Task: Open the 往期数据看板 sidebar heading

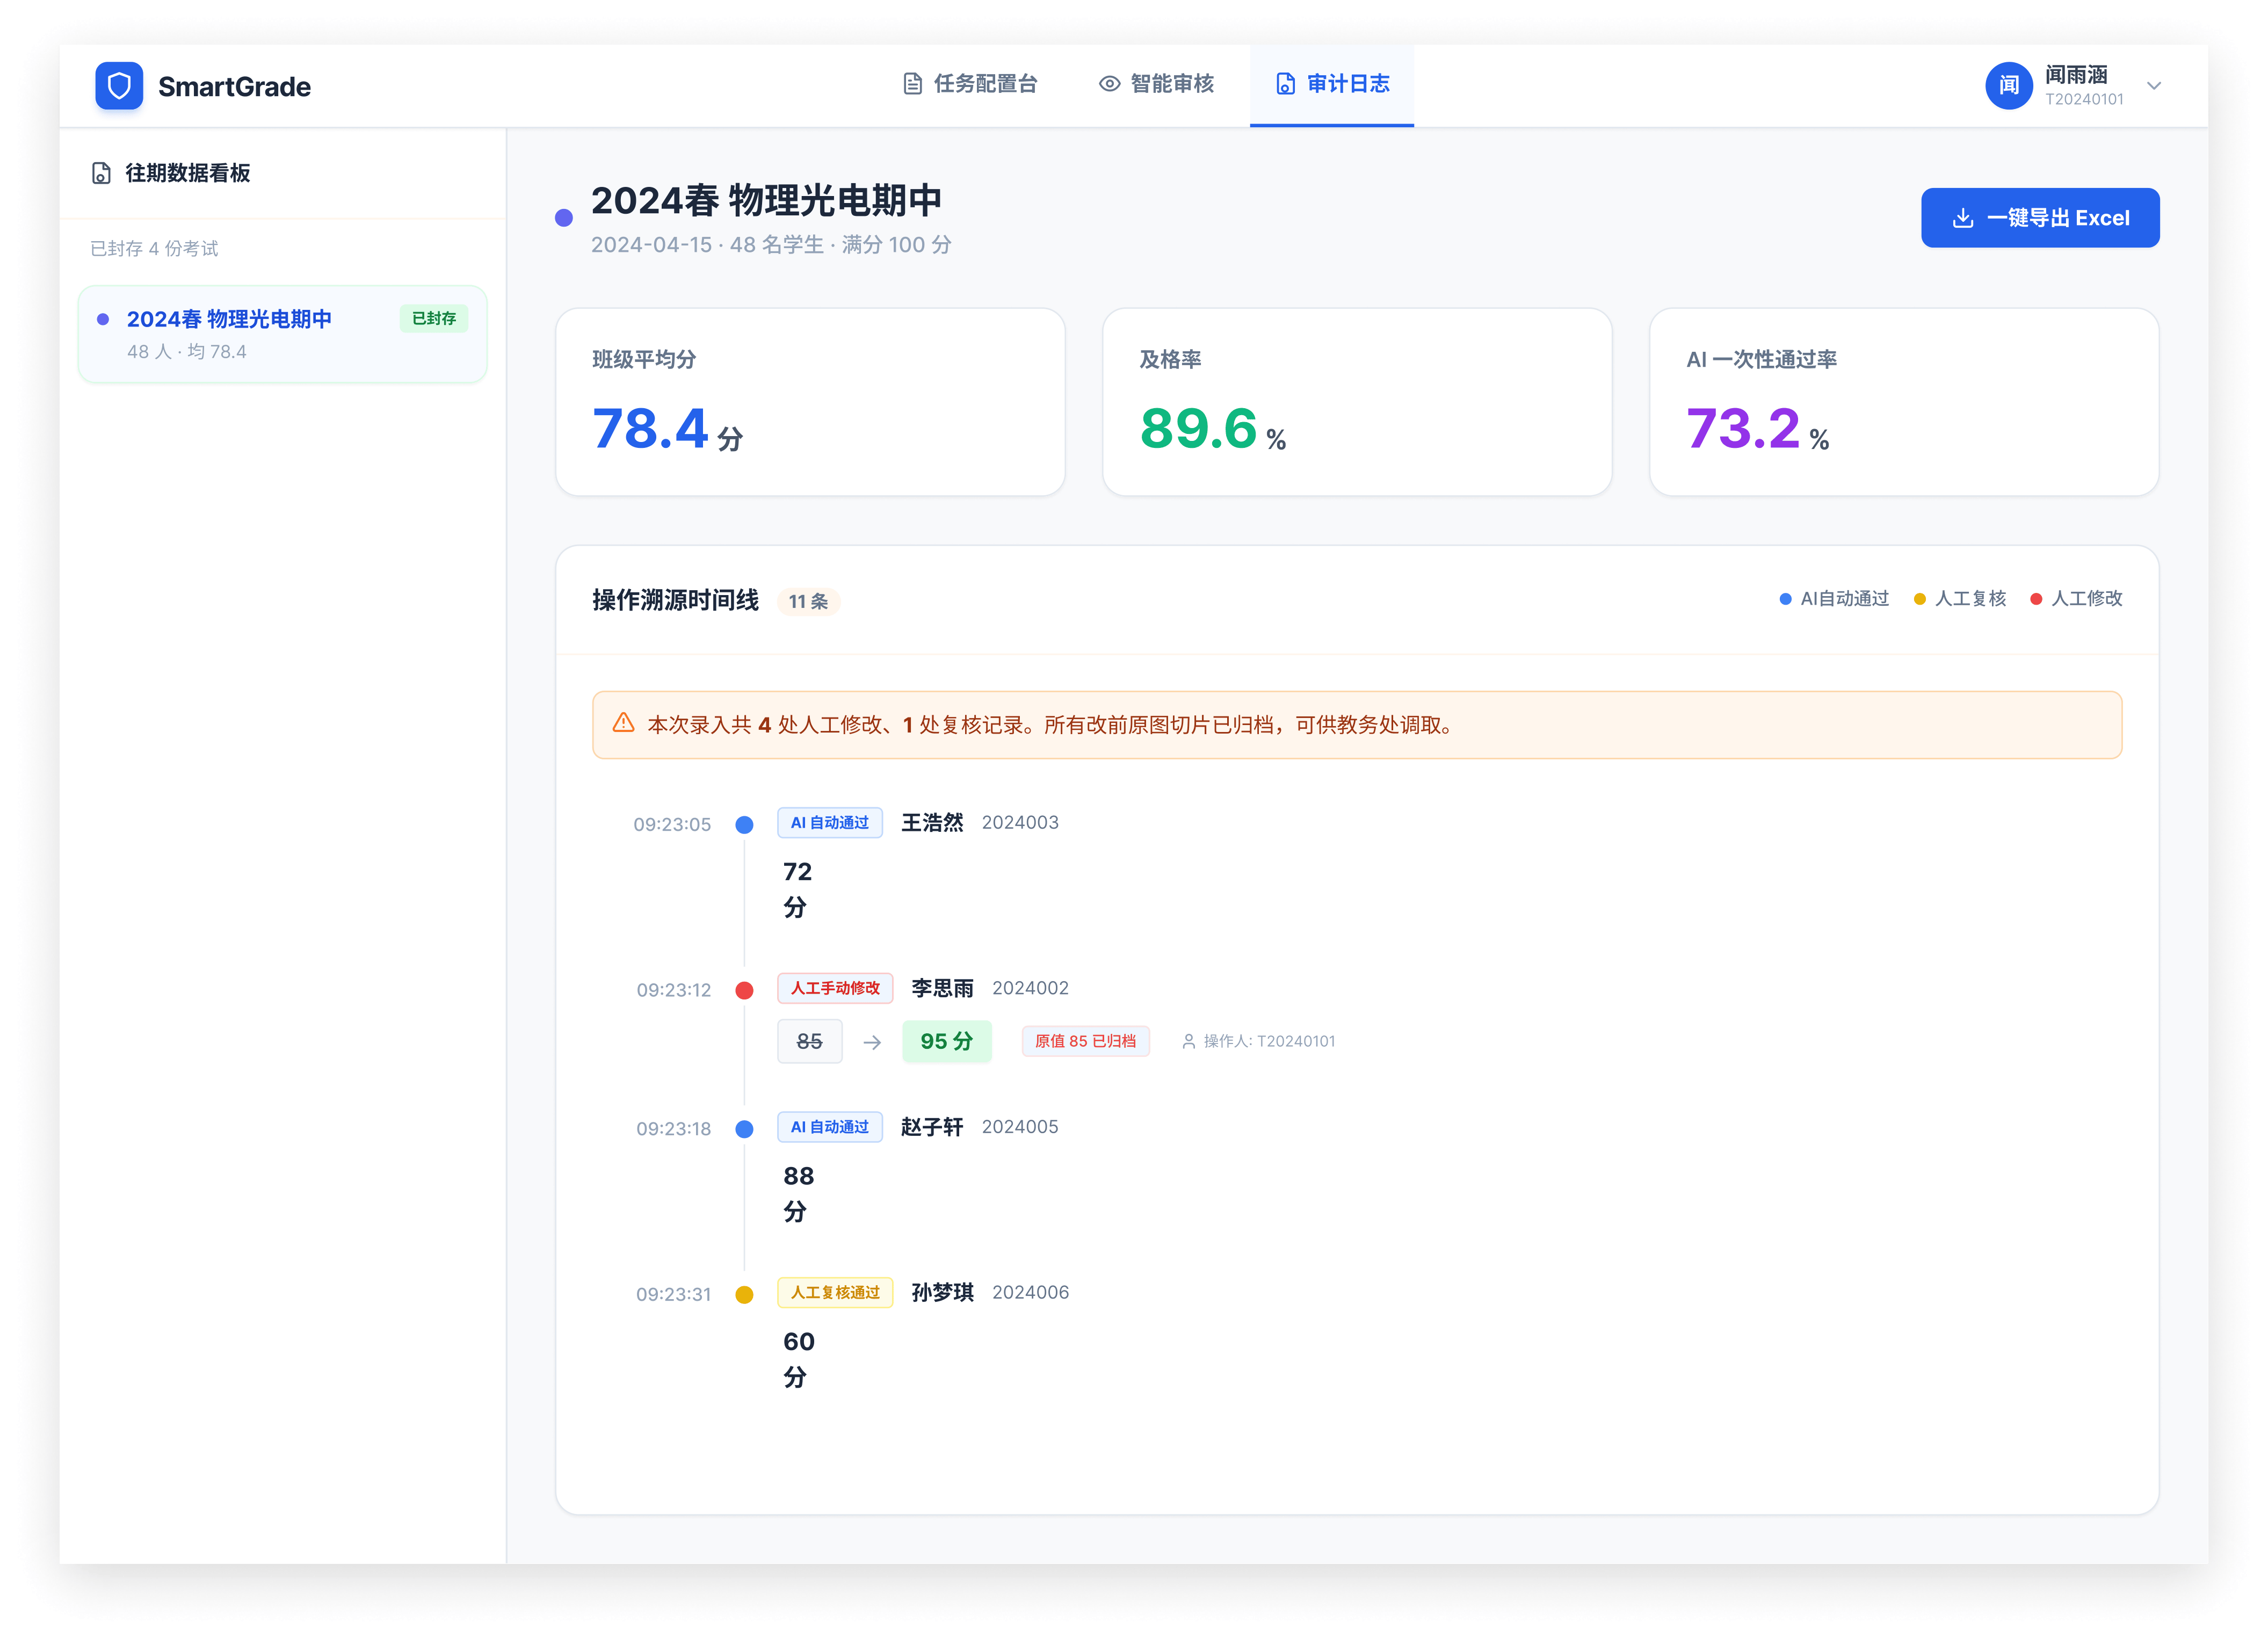Action: [x=187, y=173]
